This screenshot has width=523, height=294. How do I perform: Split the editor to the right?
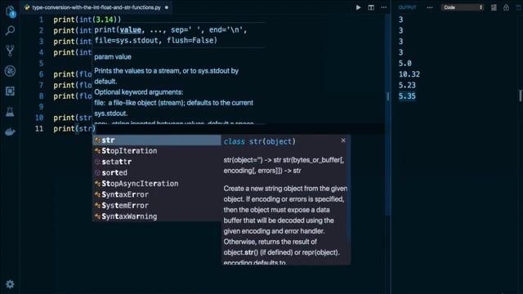tap(371, 7)
